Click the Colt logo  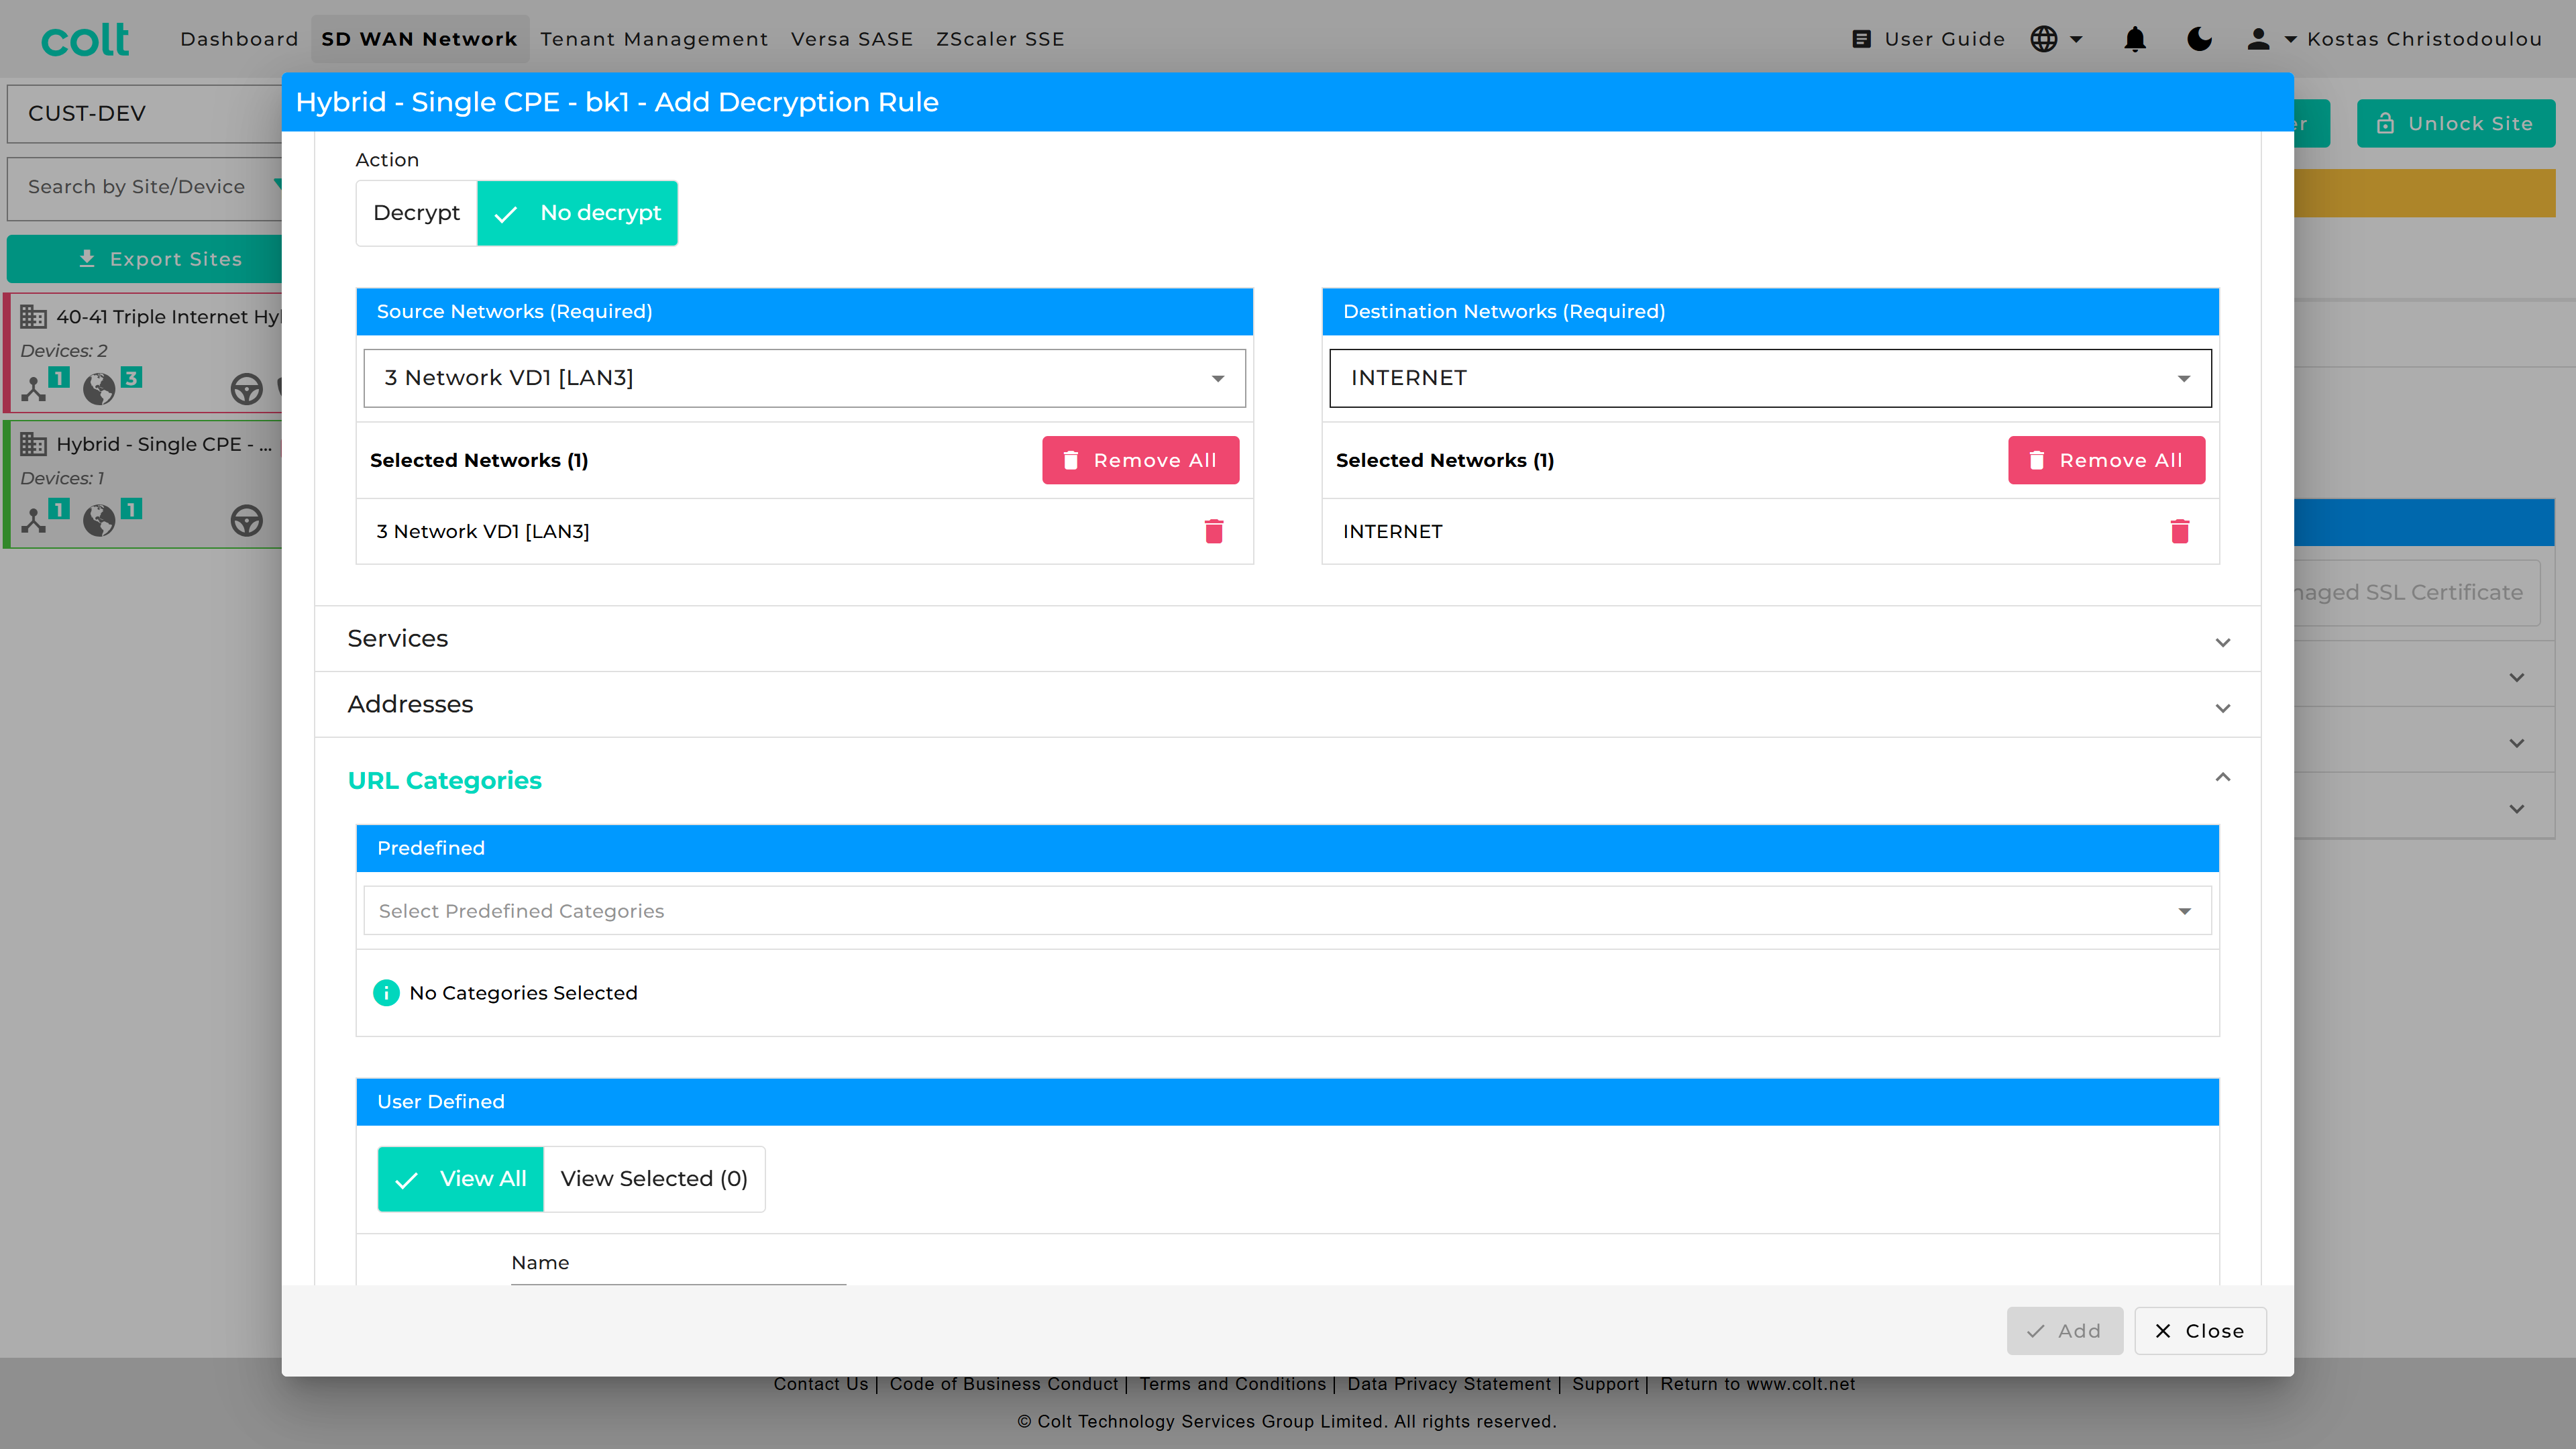(x=85, y=39)
